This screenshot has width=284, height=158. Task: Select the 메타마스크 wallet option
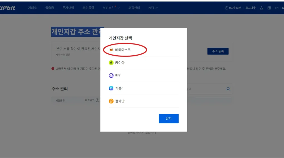pos(144,50)
